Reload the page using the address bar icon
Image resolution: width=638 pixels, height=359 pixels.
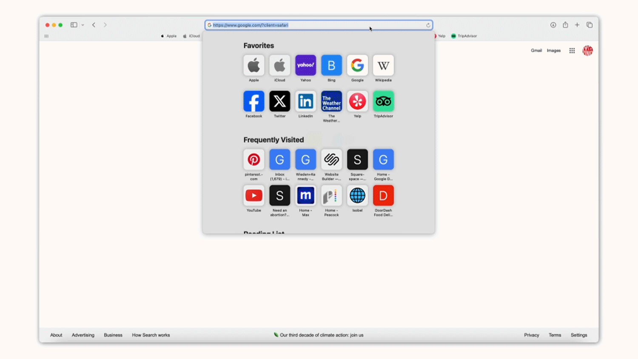click(428, 25)
